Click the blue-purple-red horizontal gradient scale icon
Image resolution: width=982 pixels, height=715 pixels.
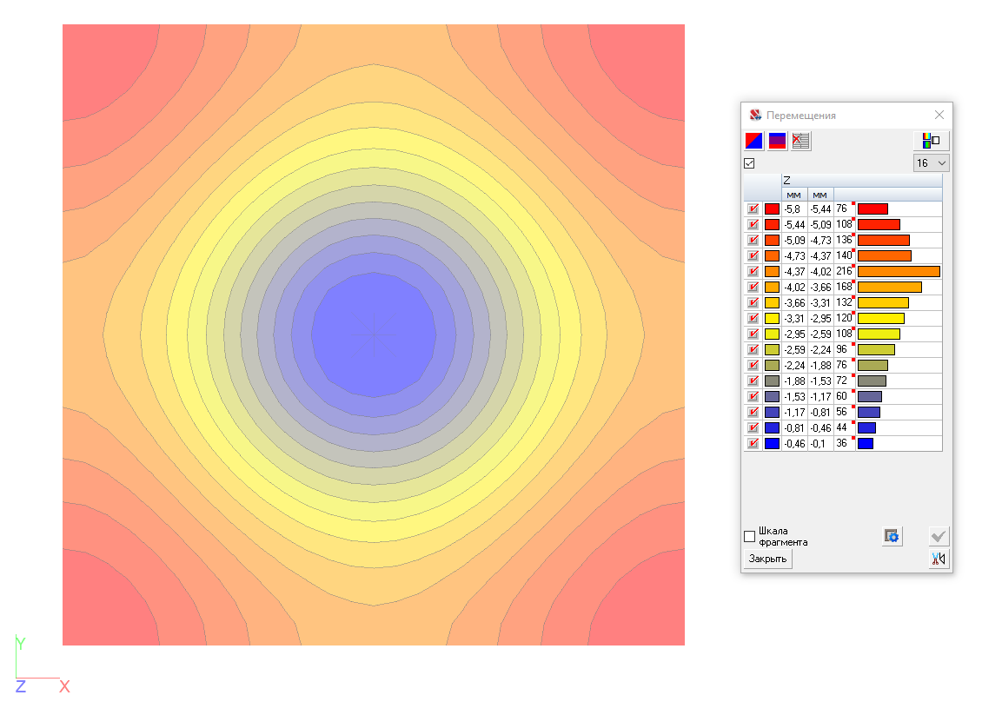coord(777,141)
